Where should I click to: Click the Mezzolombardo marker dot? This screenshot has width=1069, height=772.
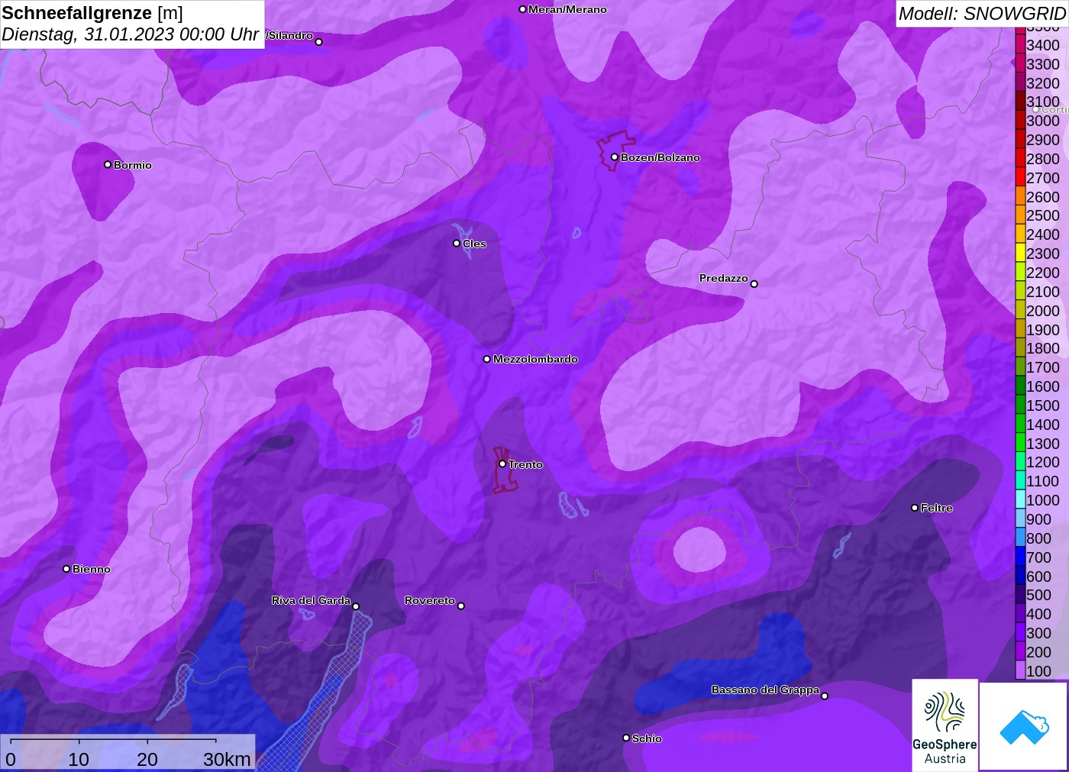coord(487,359)
